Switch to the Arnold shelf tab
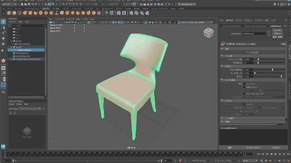Image resolution: width=291 pixels, height=163 pixels. (128, 8)
